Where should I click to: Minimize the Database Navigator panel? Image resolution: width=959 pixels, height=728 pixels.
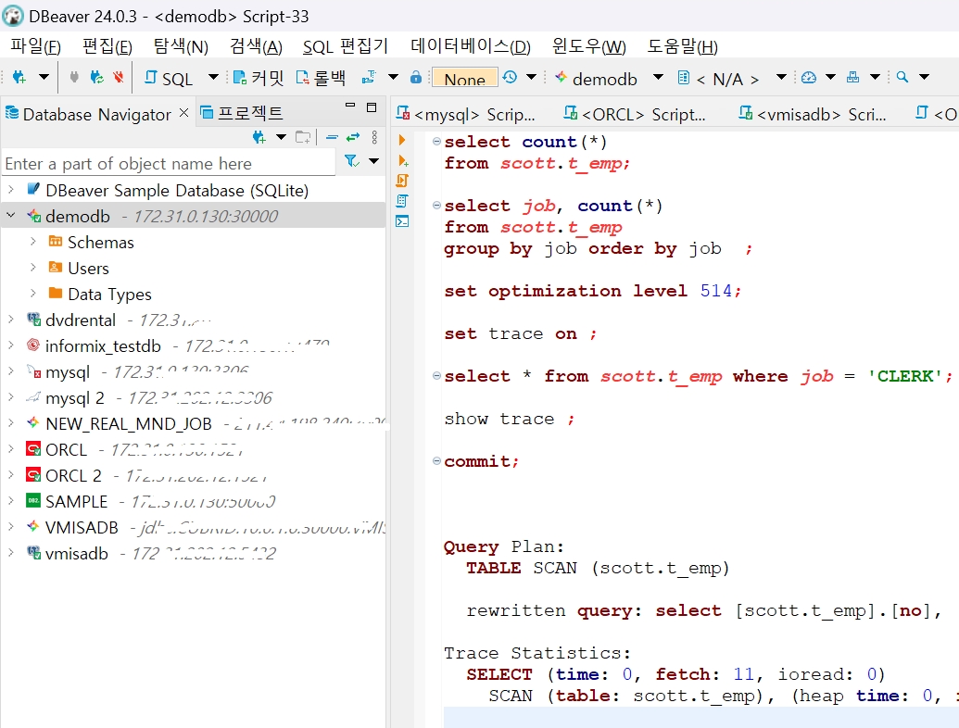click(x=350, y=106)
